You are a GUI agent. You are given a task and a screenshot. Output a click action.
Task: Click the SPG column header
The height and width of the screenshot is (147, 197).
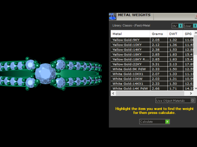click(188, 34)
